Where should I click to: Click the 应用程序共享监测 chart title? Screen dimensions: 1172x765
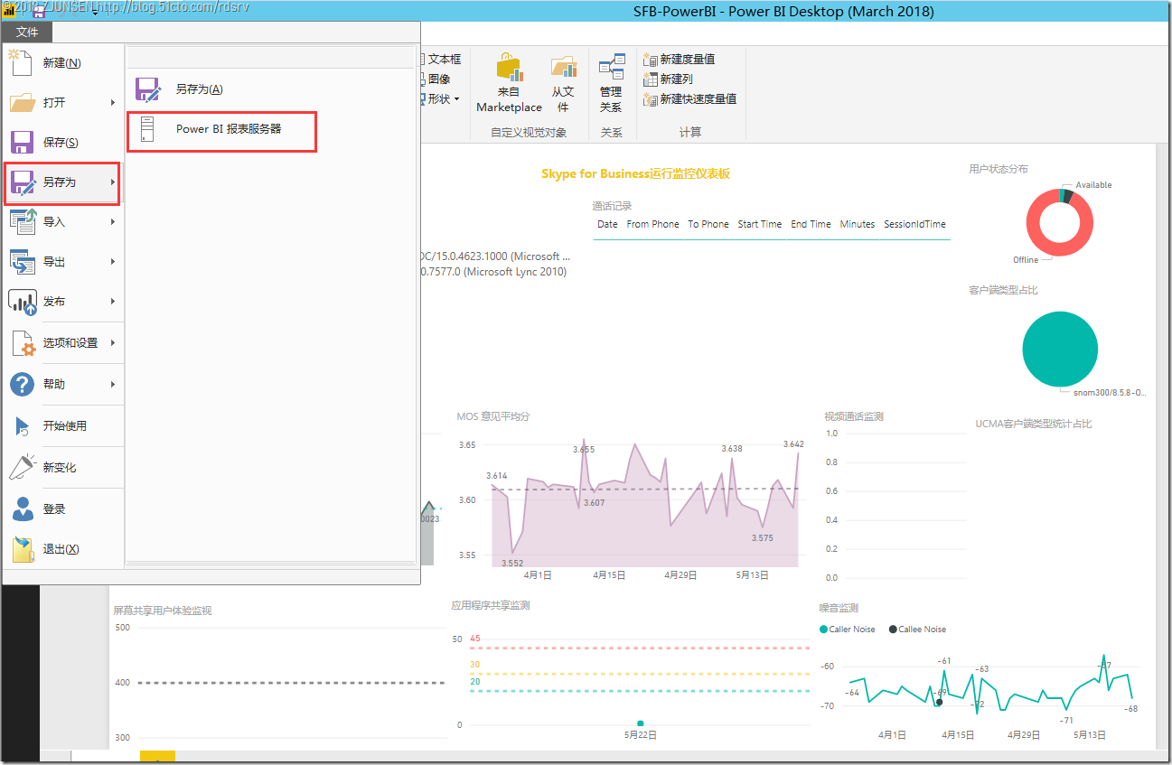tap(491, 605)
